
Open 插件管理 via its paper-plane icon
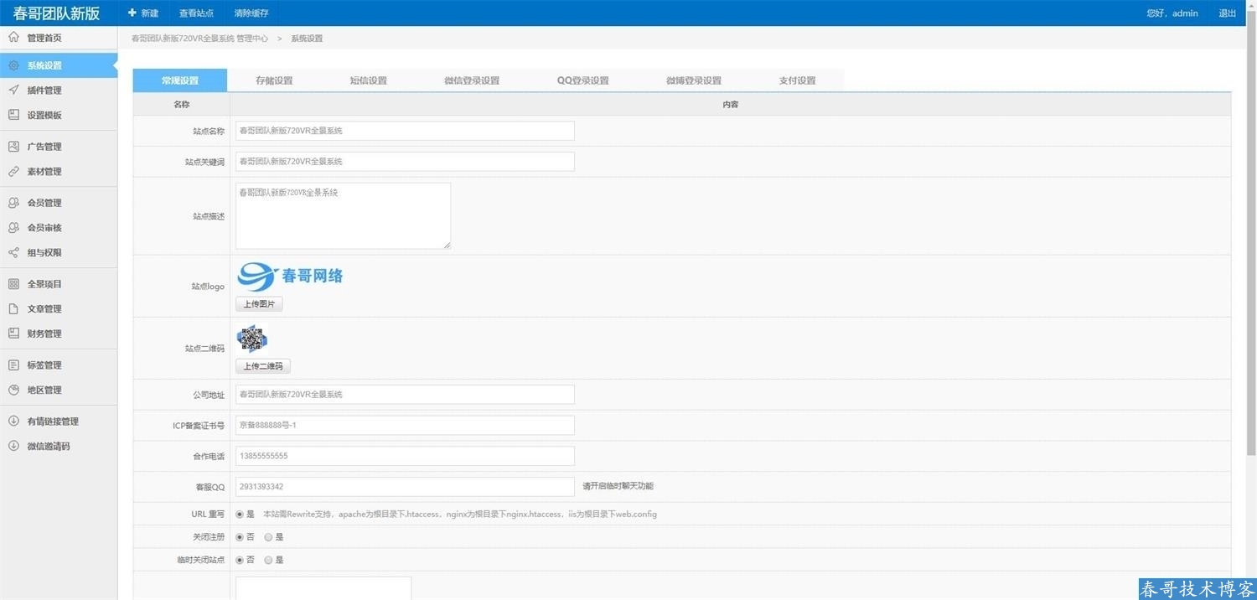(x=13, y=91)
